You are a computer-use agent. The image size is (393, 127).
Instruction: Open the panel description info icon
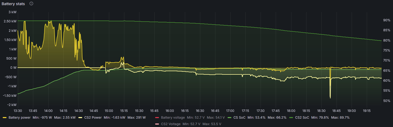pos(31,4)
